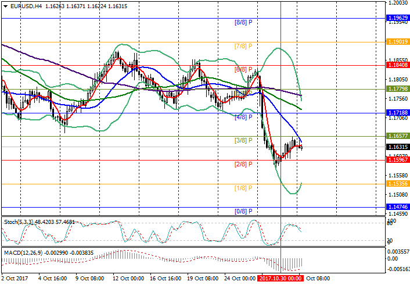
Task: Select the blue 1.14746 price tag
Action: coord(397,206)
